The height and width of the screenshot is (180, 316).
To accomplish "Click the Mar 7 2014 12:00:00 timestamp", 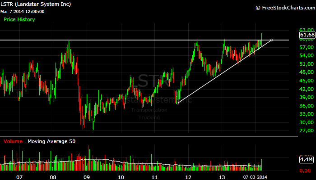I will point(23,12).
